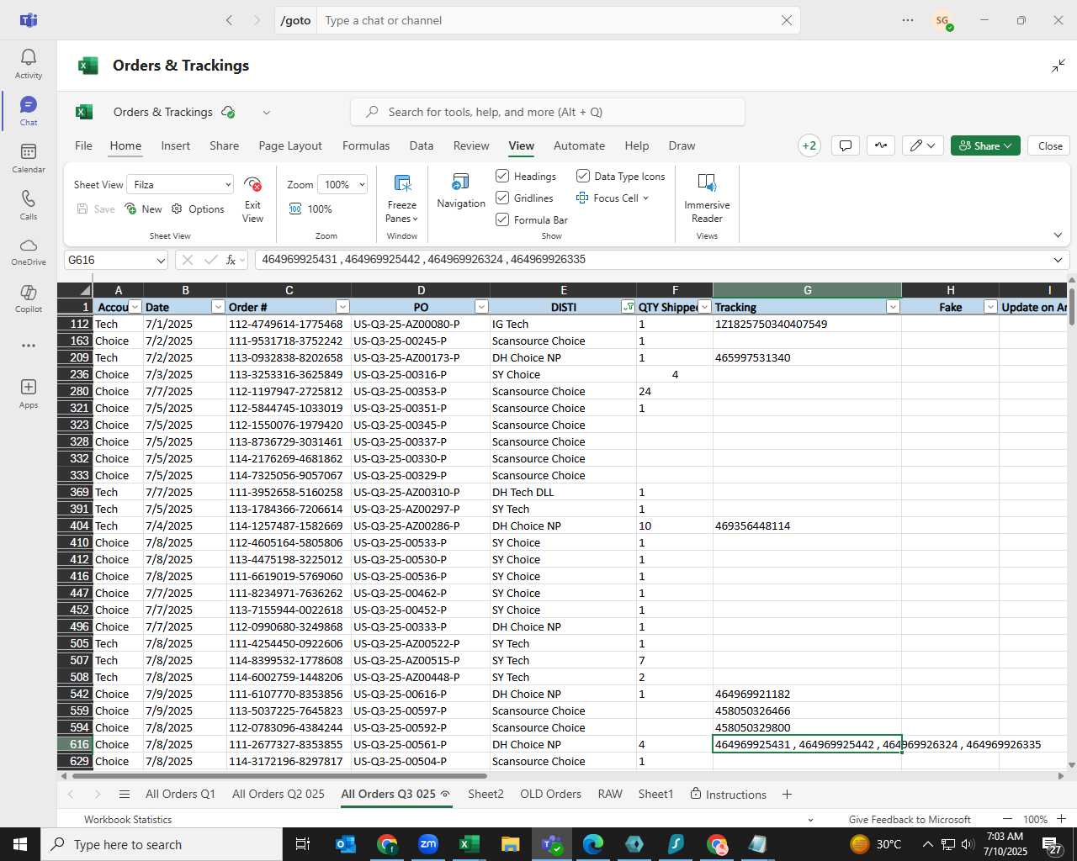Open Zoom app in the taskbar
The width and height of the screenshot is (1077, 861).
click(x=428, y=844)
